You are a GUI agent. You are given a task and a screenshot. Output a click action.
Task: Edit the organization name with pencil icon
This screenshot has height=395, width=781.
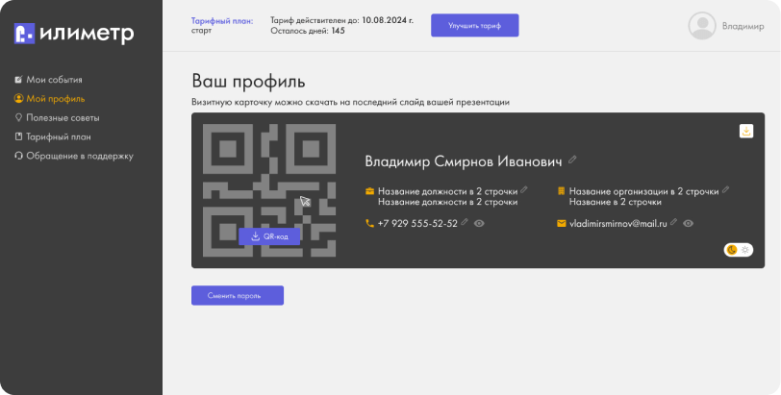[x=726, y=189]
